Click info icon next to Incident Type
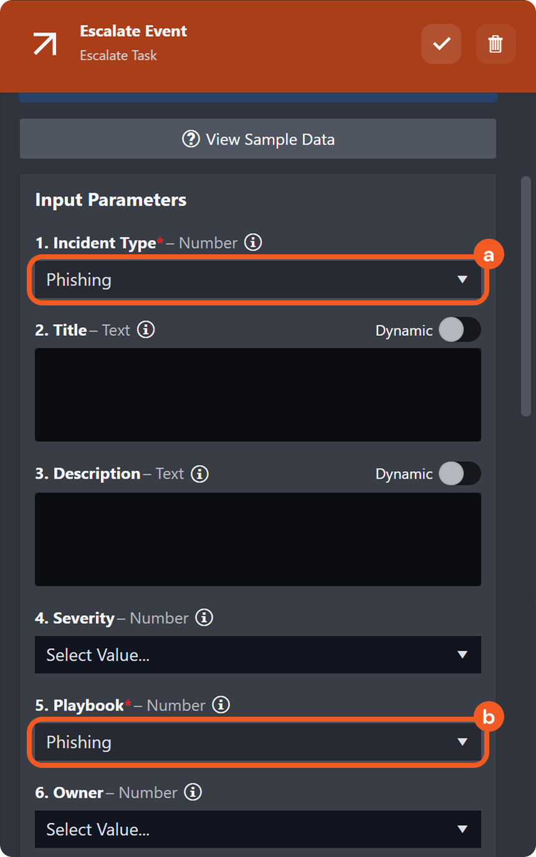The width and height of the screenshot is (536, 857). pyautogui.click(x=252, y=242)
